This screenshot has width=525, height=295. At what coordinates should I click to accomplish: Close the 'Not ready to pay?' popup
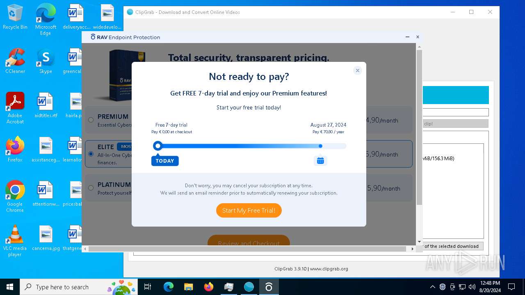tap(357, 70)
